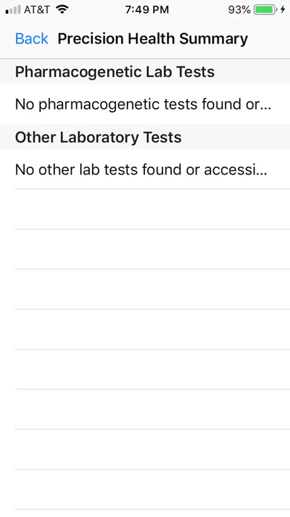Tap the cellular signal strength bars
290x517 pixels.
13,9
